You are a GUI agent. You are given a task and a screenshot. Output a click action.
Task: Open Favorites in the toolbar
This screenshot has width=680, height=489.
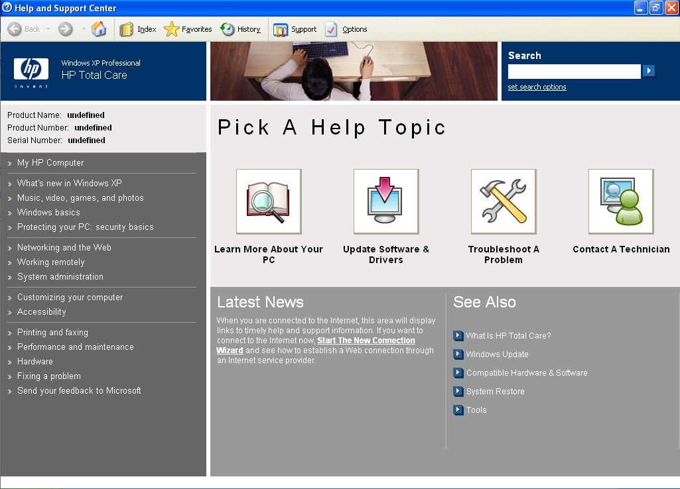point(188,29)
